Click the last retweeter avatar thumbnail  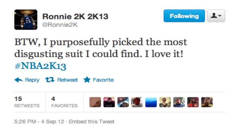pos(207,102)
